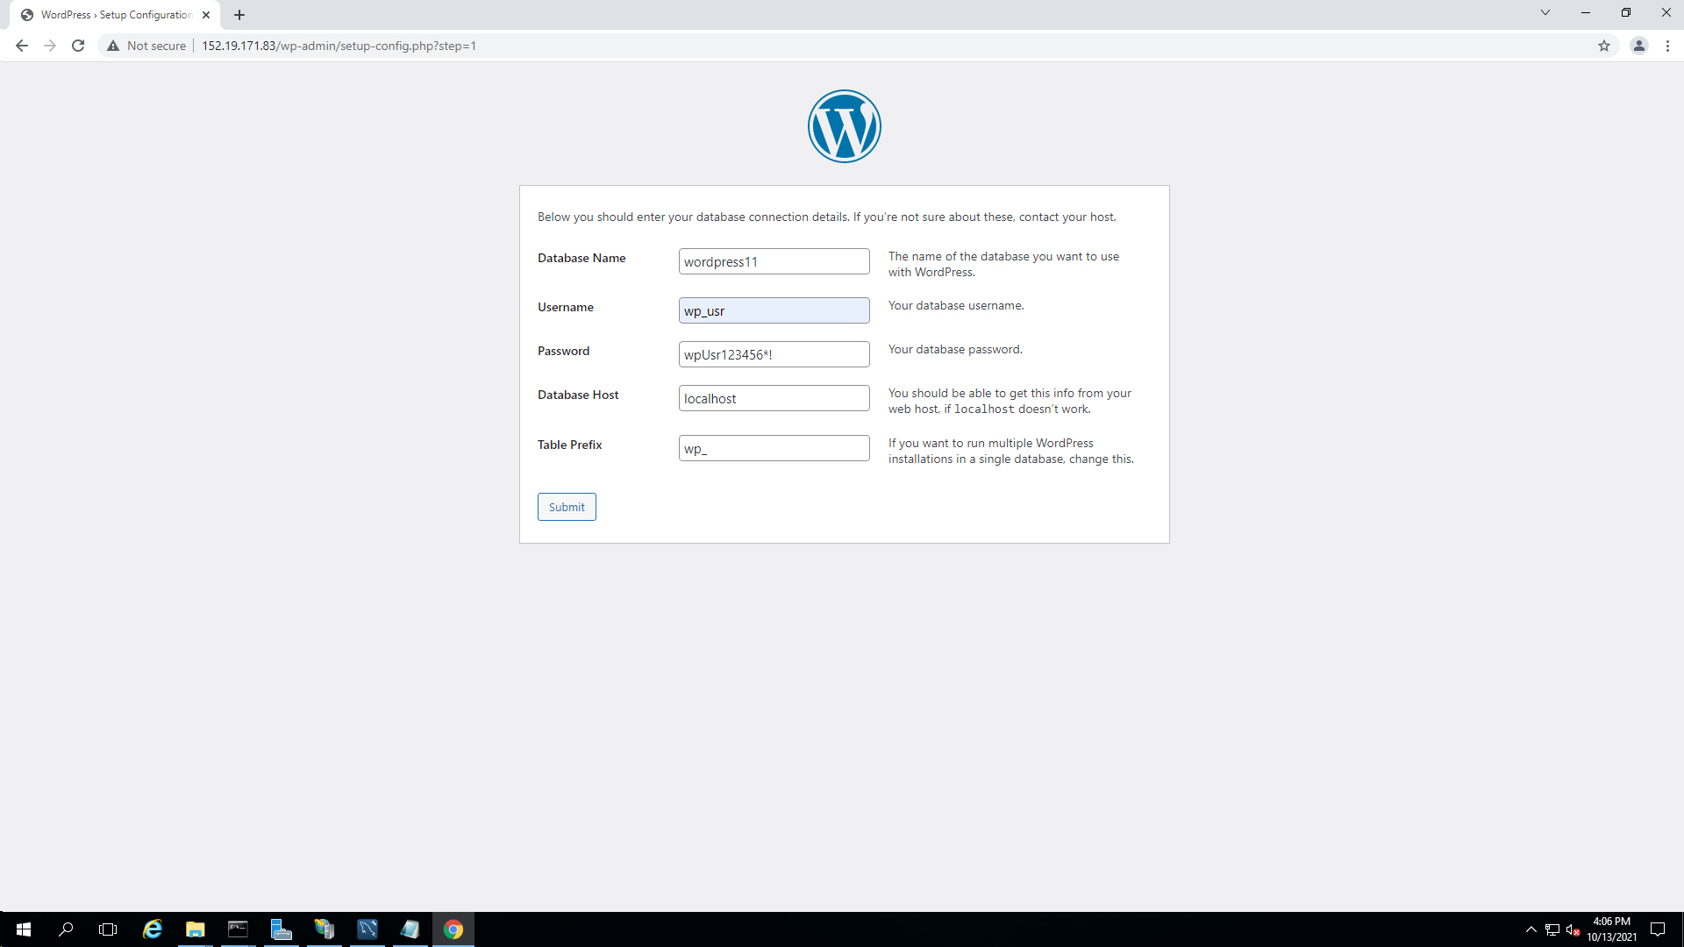
Task: Bookmark this page with the star icon
Action: point(1605,46)
